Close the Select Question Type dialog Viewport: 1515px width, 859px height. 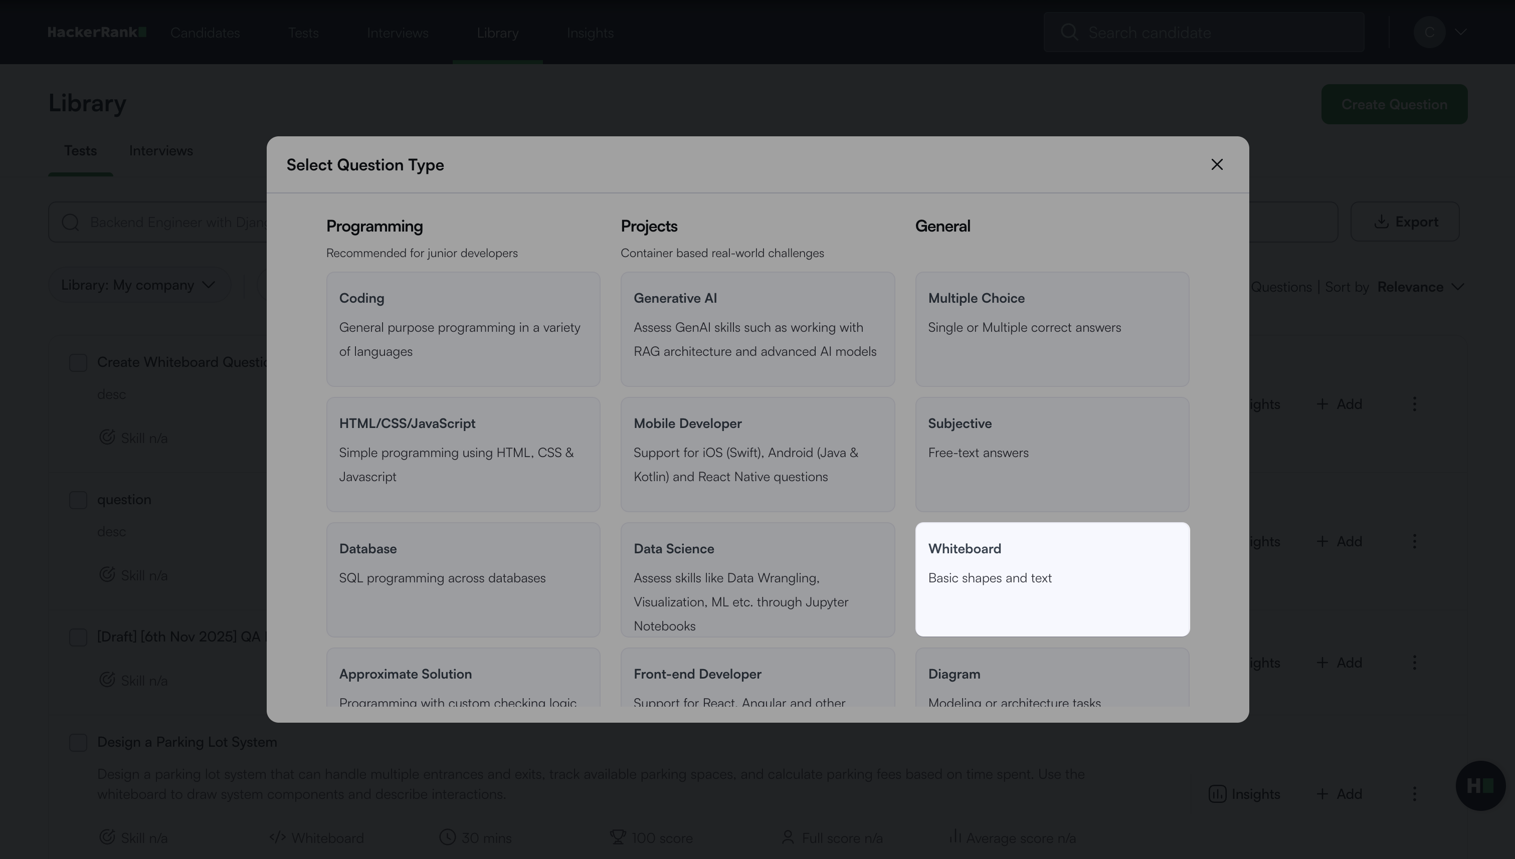(1216, 164)
